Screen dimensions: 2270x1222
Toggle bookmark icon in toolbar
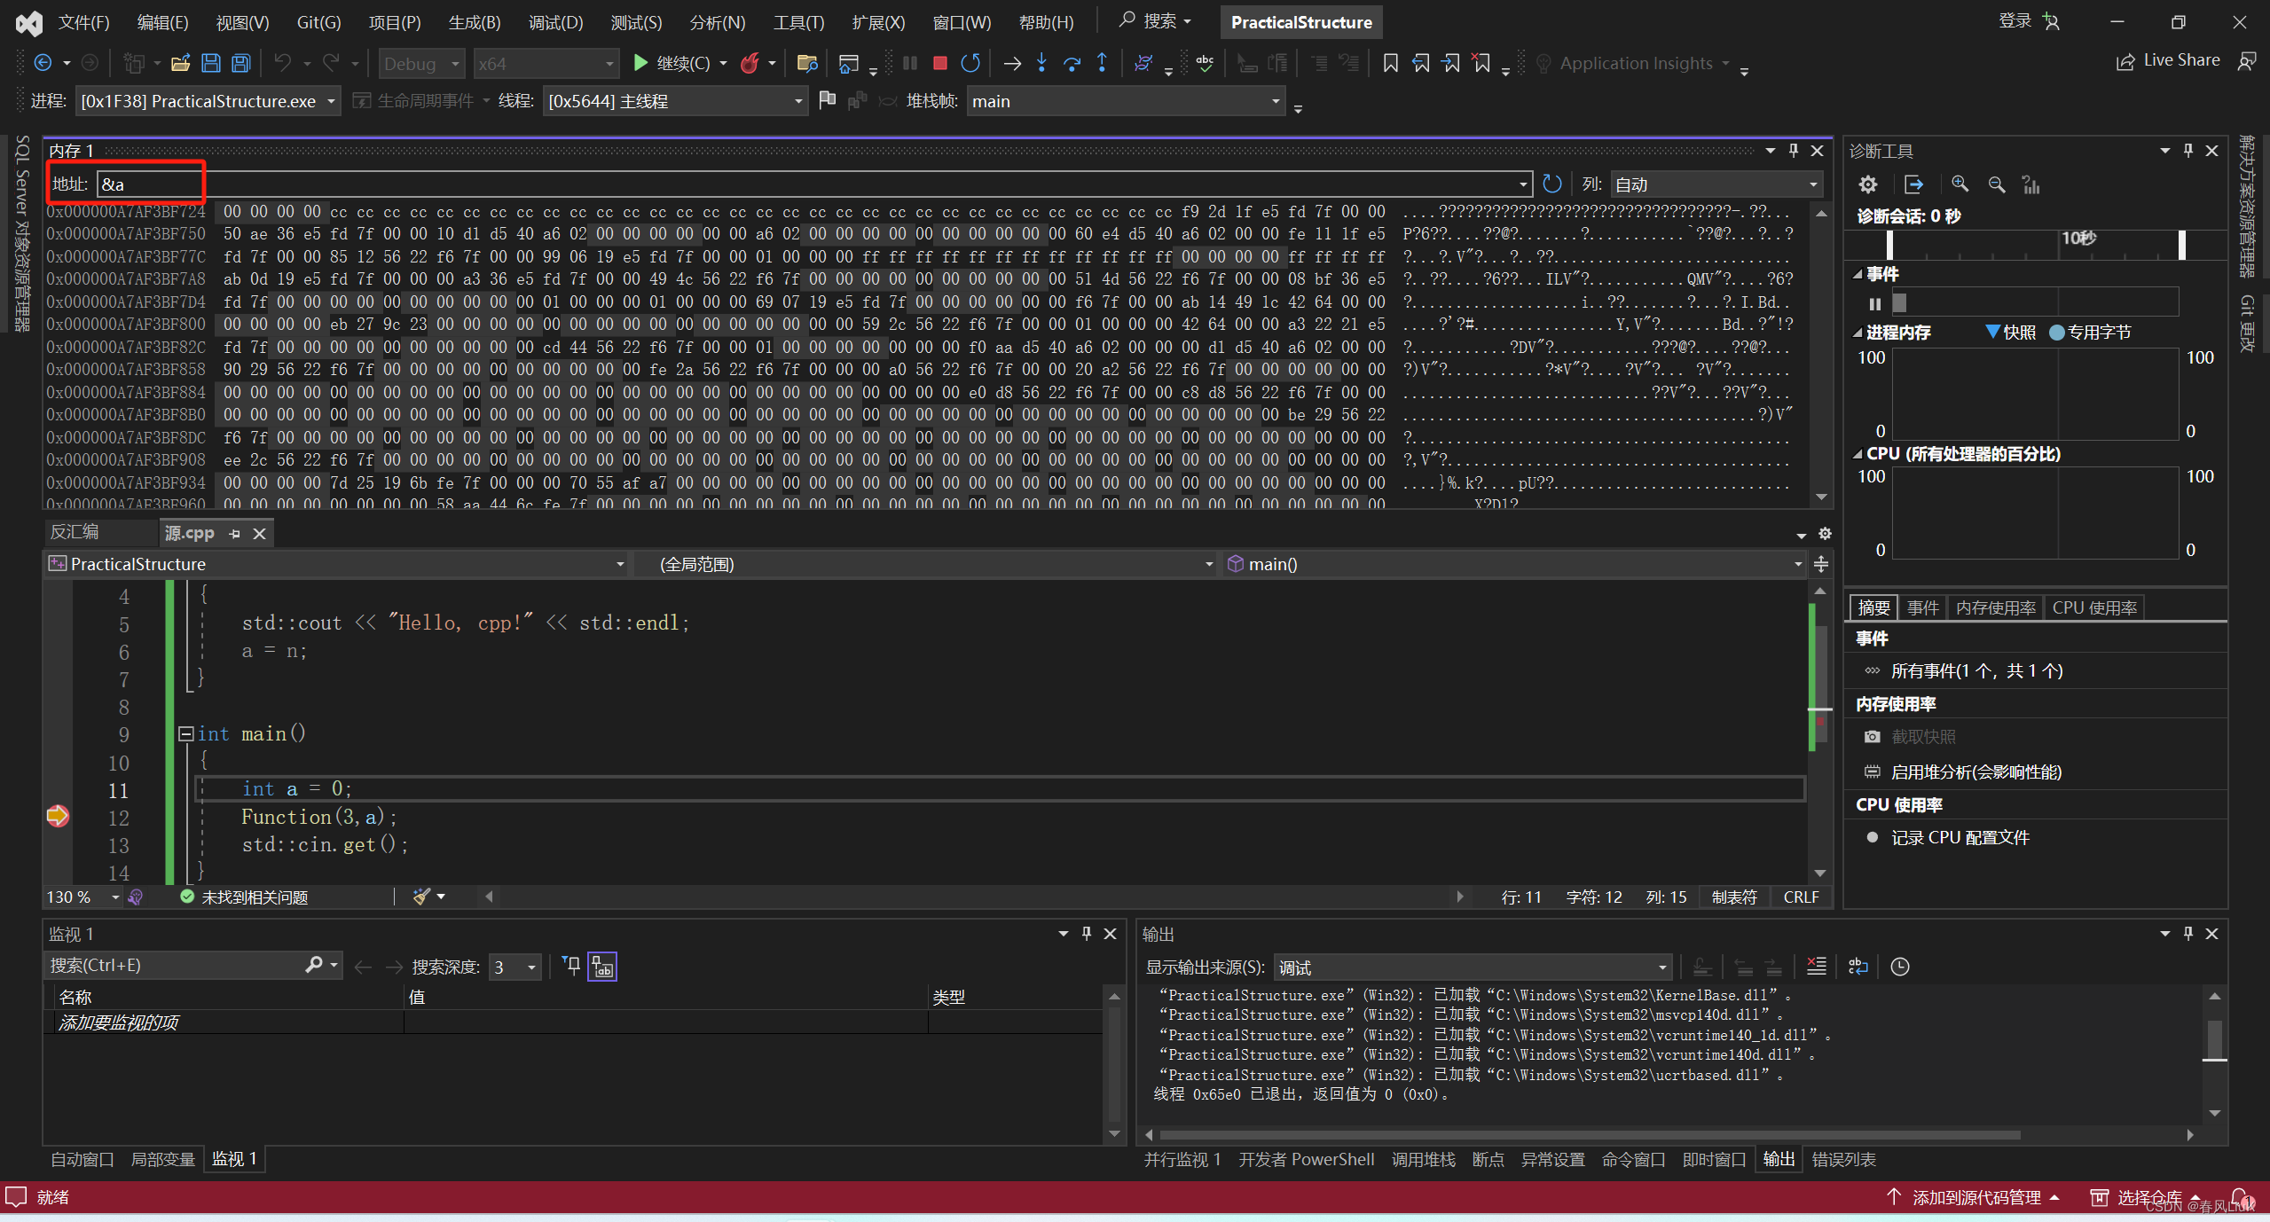(1391, 63)
